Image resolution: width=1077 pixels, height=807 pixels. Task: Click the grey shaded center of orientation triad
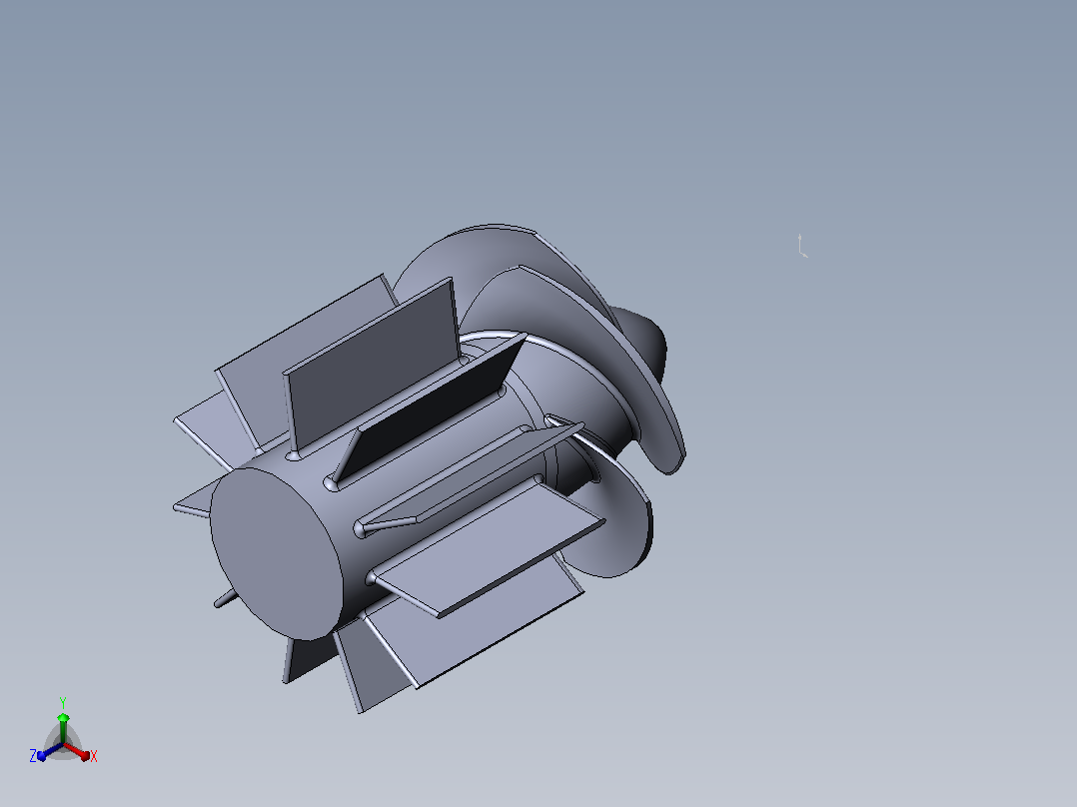(63, 743)
